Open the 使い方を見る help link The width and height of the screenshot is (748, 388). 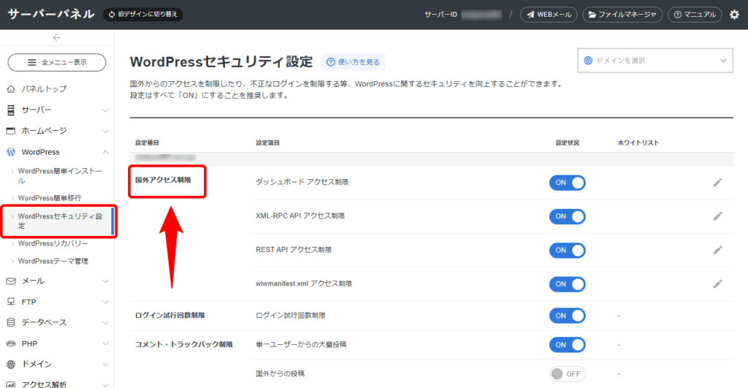point(354,62)
